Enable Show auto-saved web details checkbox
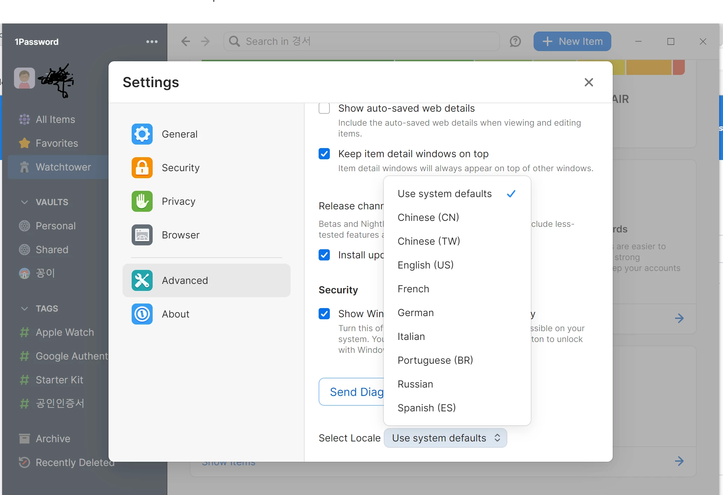This screenshot has width=723, height=495. [324, 108]
